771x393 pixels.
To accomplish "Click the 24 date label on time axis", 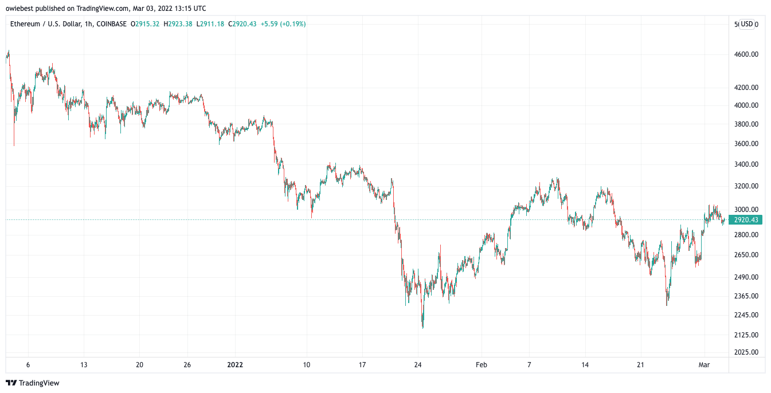I will tap(418, 365).
